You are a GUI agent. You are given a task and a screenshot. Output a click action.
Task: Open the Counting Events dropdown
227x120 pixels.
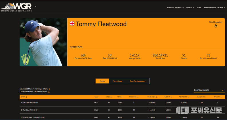pyautogui.click(x=209, y=90)
